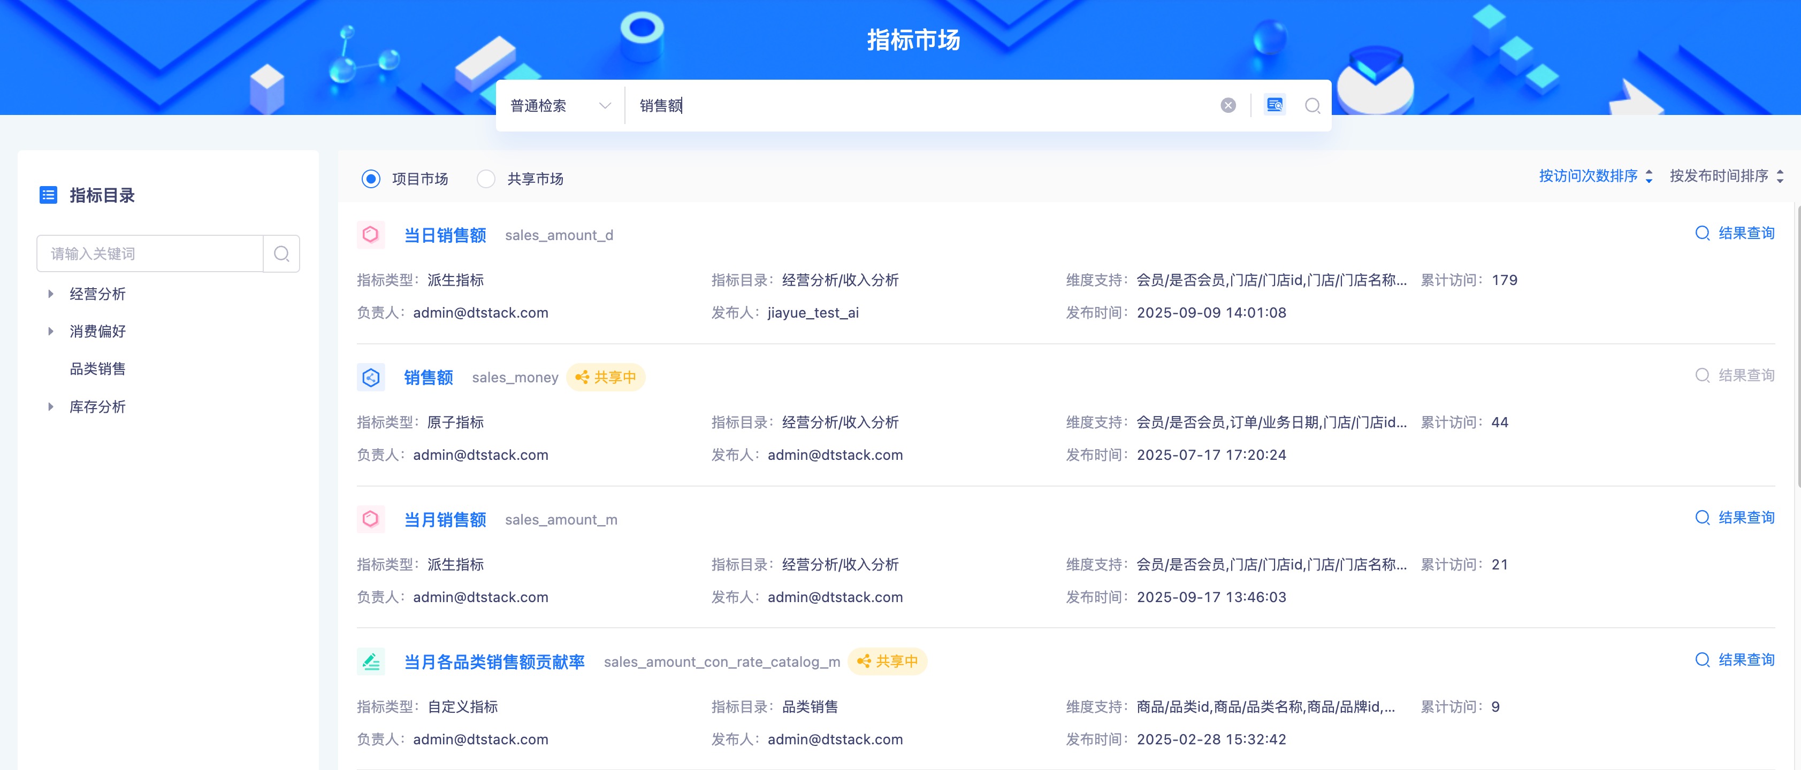This screenshot has width=1801, height=770.
Task: Click the green icon for 当月各品类销售额贡献率
Action: 371,661
